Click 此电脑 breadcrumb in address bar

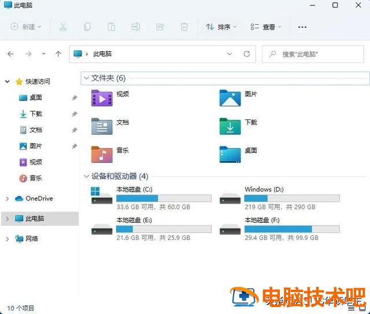pos(102,54)
